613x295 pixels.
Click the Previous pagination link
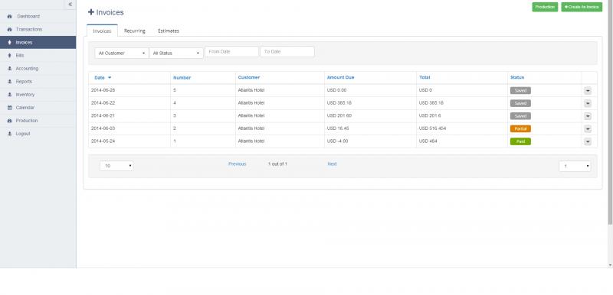point(238,164)
